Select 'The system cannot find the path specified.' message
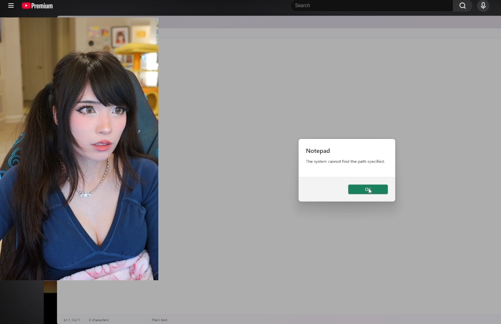The width and height of the screenshot is (501, 324). [345, 162]
